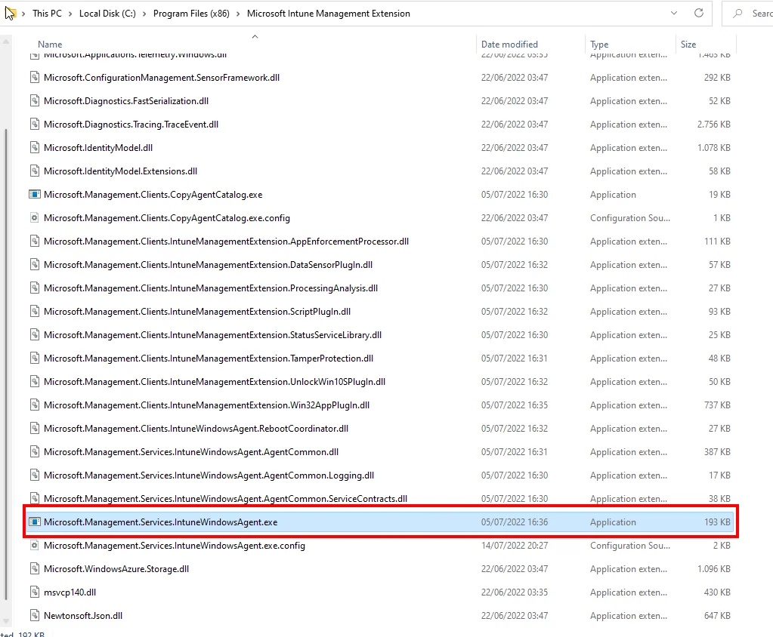The width and height of the screenshot is (773, 637).
Task: Expand the chevron before This PC breadcrumb
Action: [x=23, y=14]
